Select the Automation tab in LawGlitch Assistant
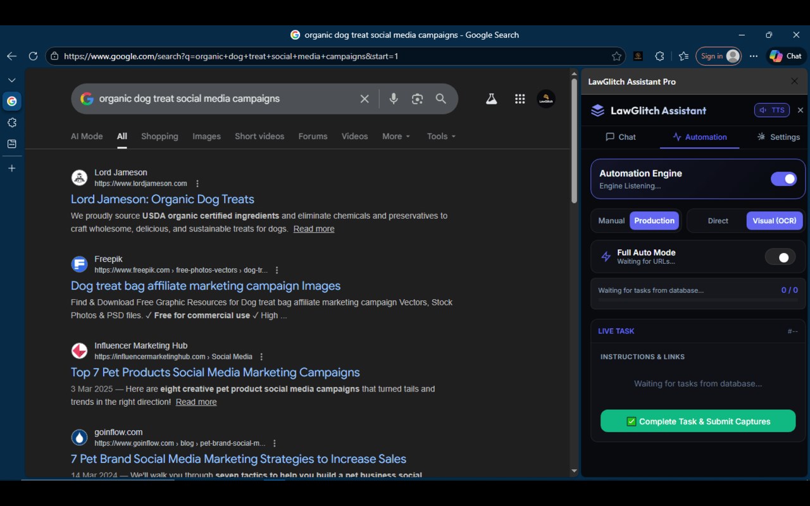 [699, 137]
